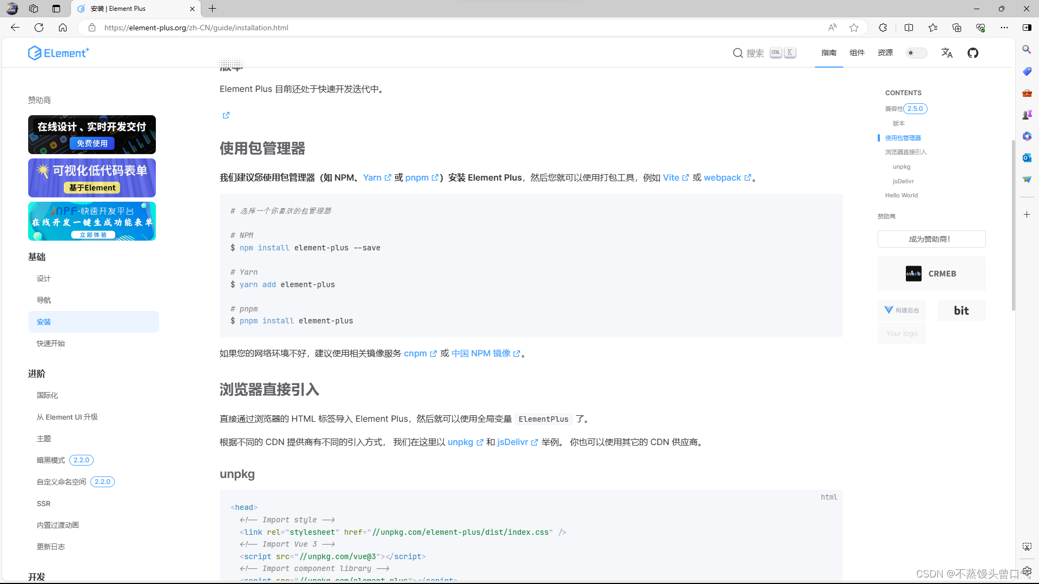1039x584 pixels.
Task: Open 从 Element UI 升级 page
Action: (x=67, y=417)
